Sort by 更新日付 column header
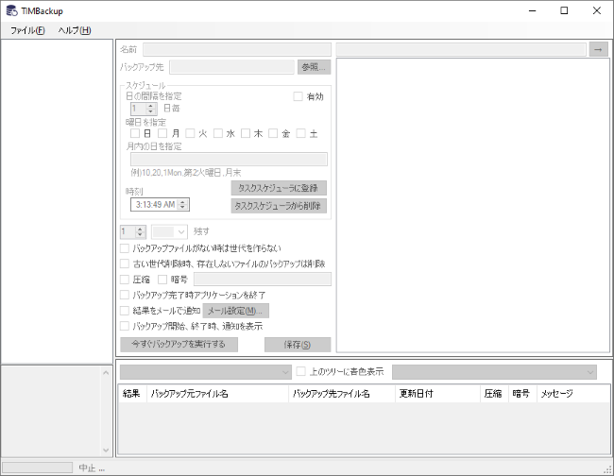 (x=437, y=394)
